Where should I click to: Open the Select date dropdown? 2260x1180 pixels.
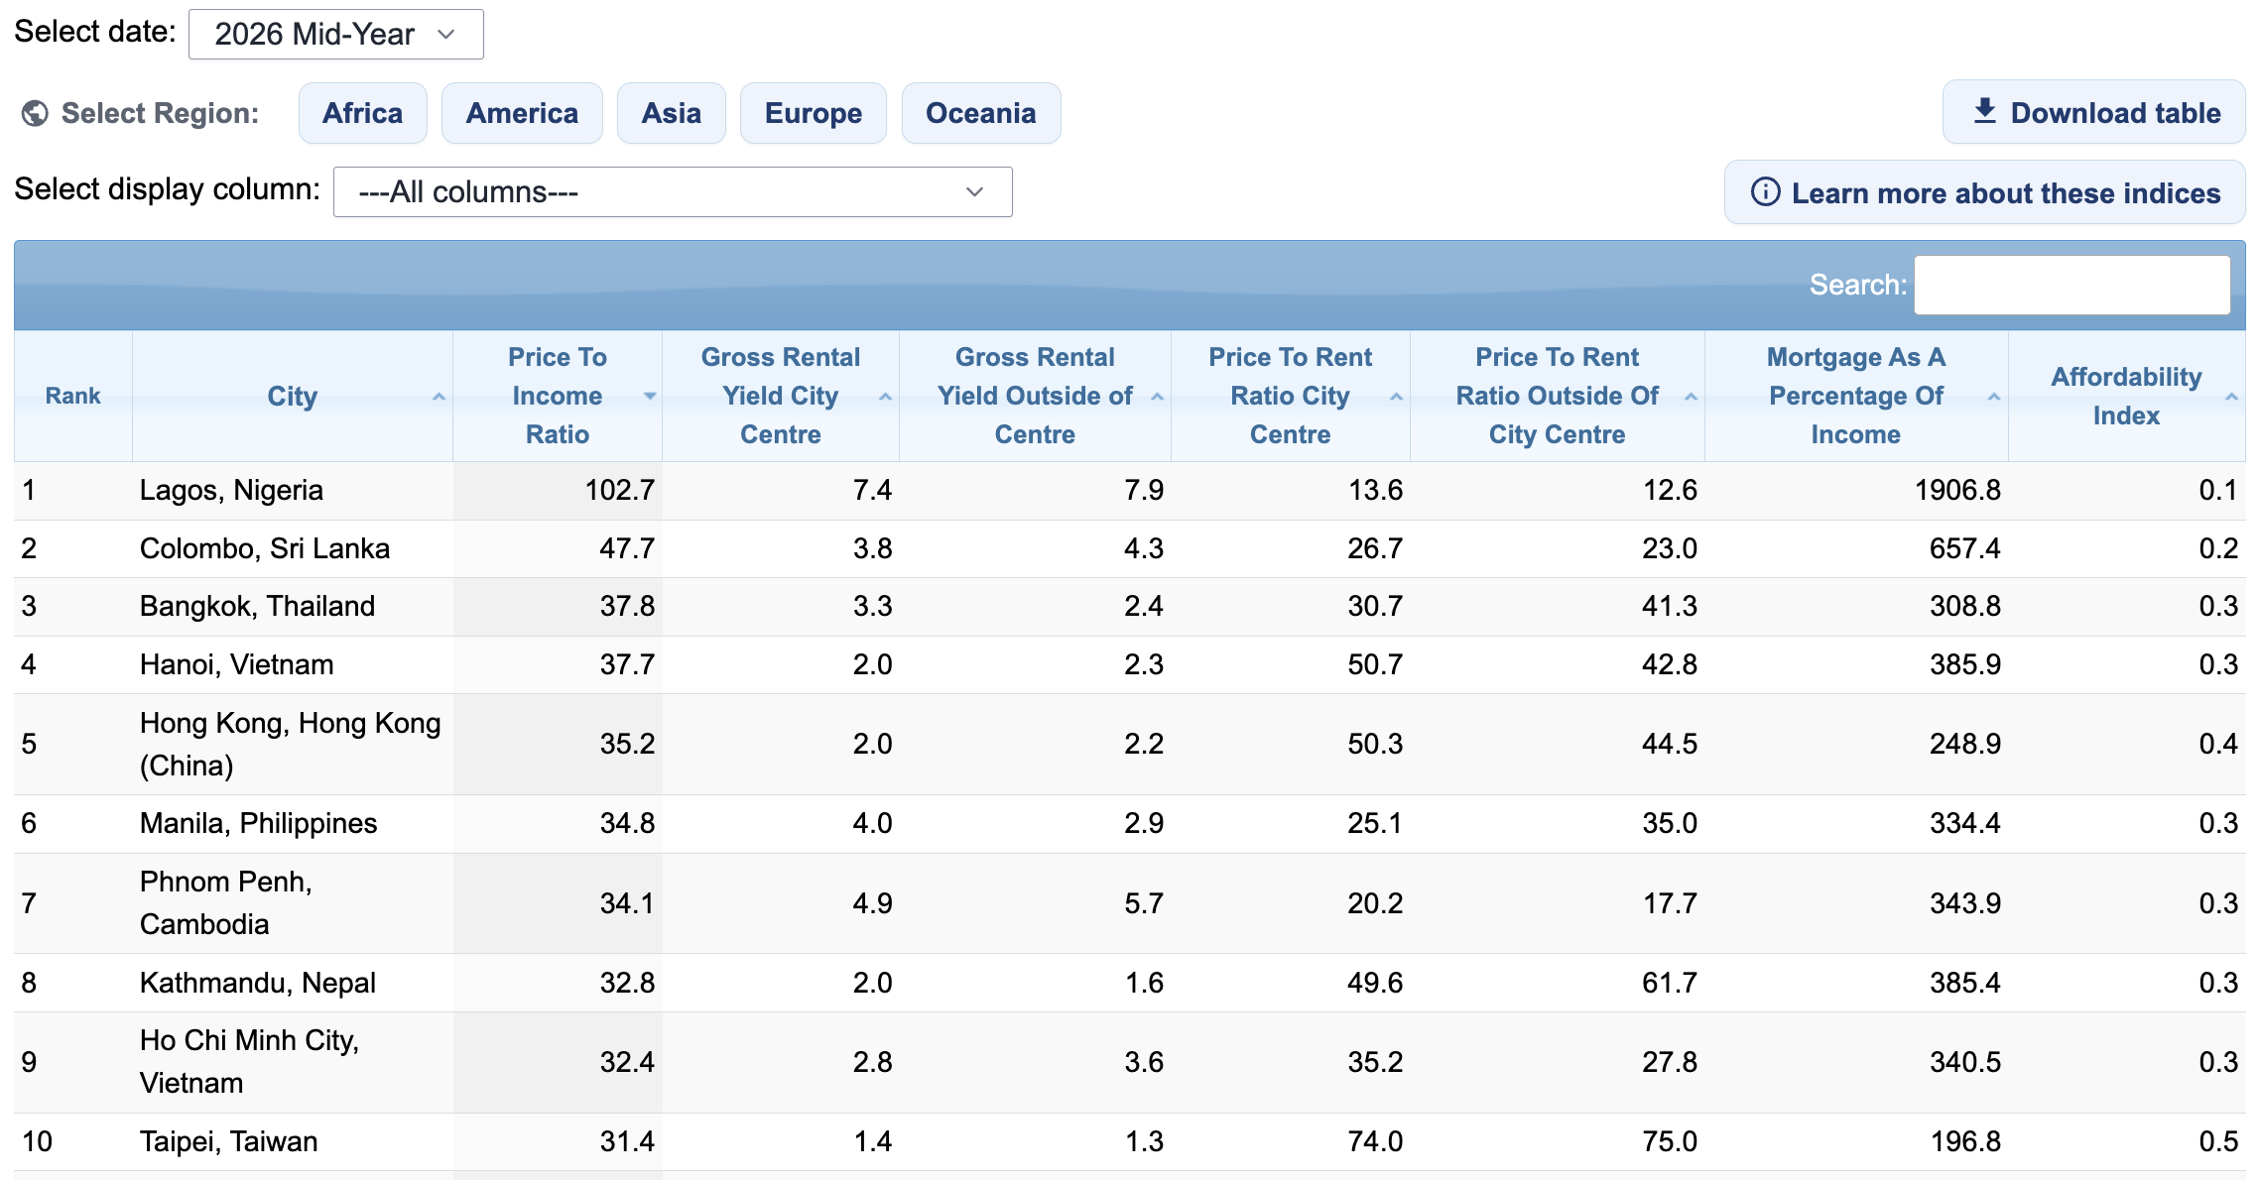tap(335, 35)
